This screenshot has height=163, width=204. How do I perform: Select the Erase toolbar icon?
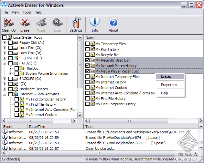point(25,25)
